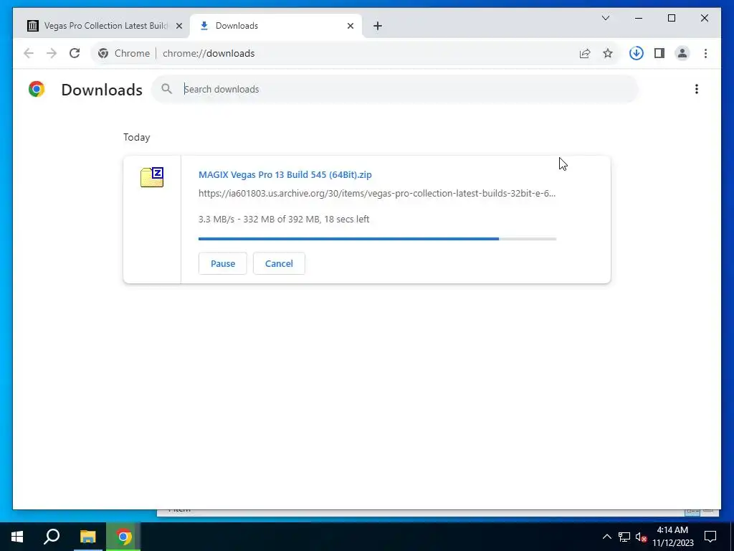Click the browser back arrow
This screenshot has width=734, height=551.
point(29,53)
